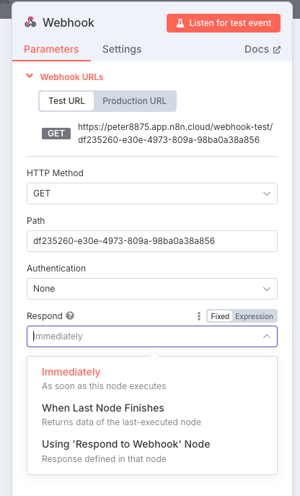Click into the Path input field

pyautogui.click(x=152, y=241)
